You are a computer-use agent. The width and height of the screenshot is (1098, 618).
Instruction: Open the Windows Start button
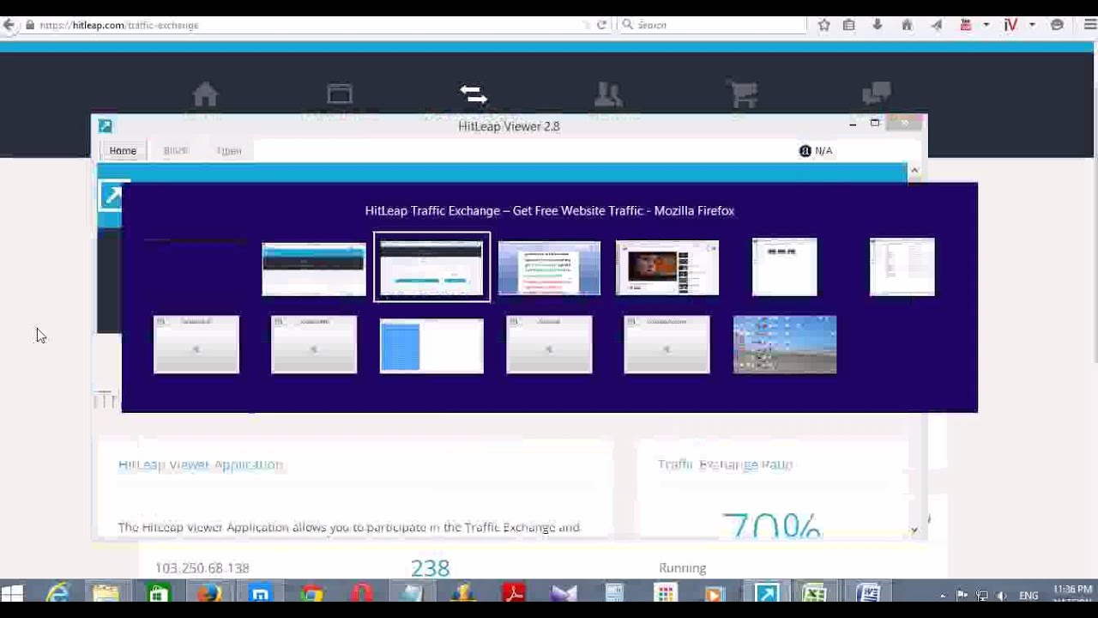click(x=12, y=594)
